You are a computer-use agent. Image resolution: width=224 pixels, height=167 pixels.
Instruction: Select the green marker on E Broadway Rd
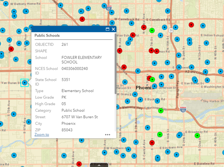pyautogui.click(x=197, y=136)
